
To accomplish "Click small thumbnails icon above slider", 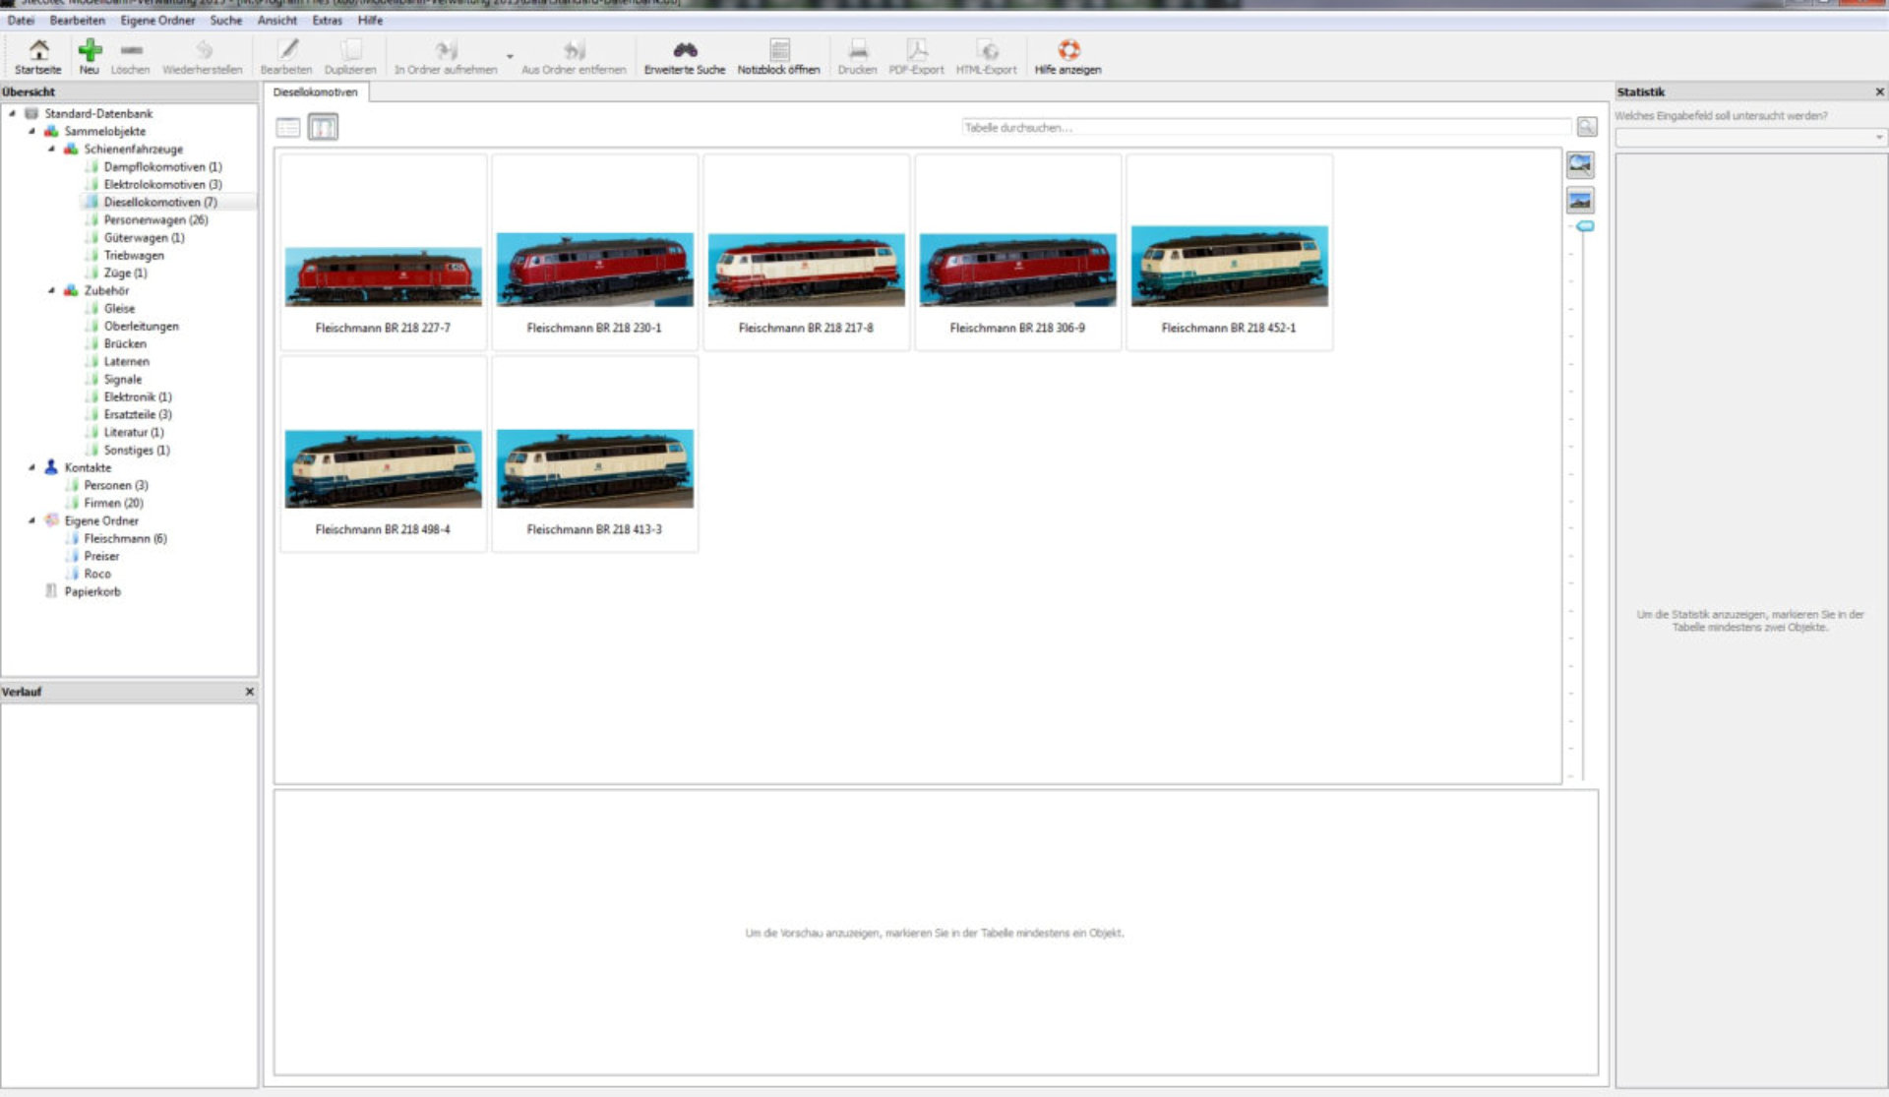I will [1580, 201].
